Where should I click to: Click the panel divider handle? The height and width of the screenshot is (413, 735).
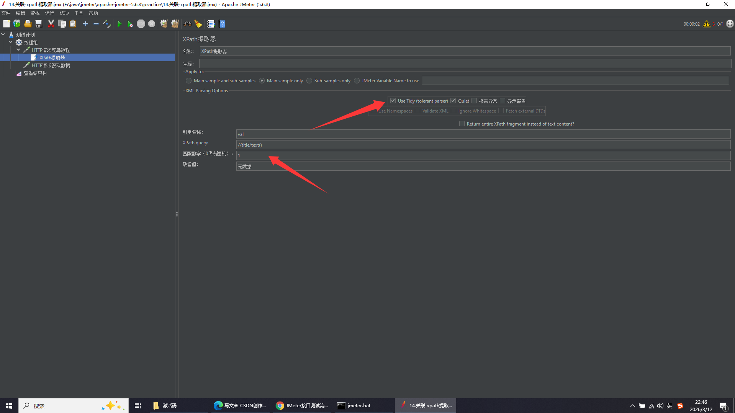(177, 214)
